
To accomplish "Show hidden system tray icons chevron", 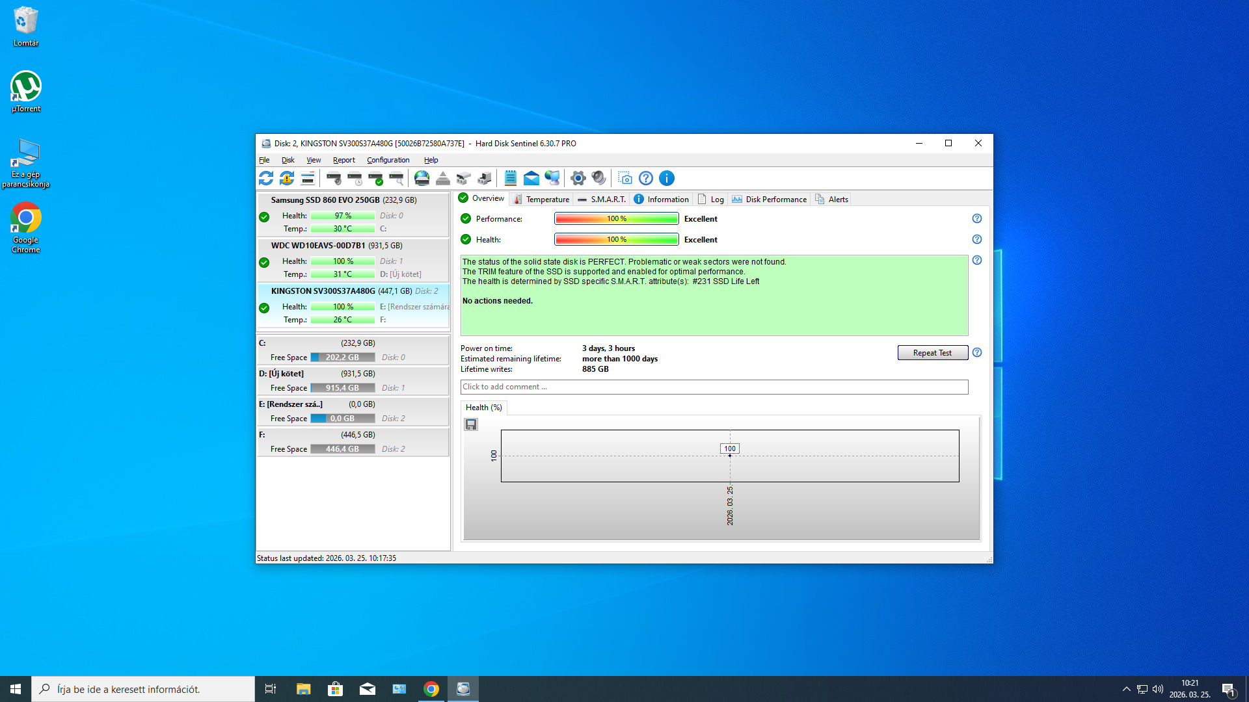I will 1126,689.
